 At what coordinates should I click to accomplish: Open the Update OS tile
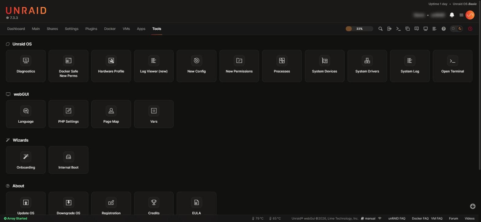[x=26, y=204]
